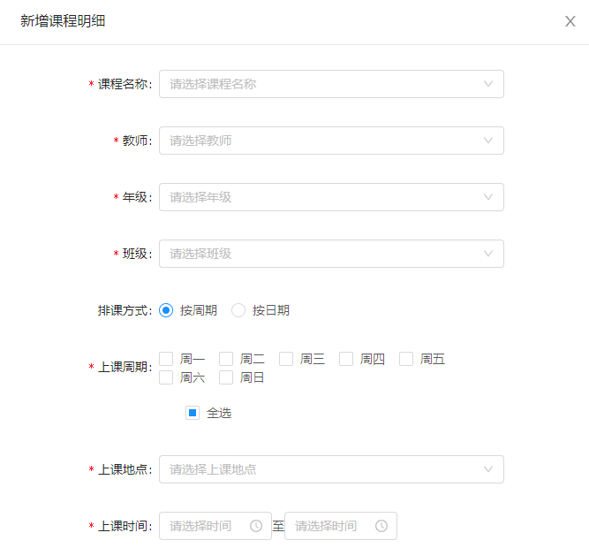Click the 年级 field label
This screenshot has height=548, width=589.
point(137,197)
